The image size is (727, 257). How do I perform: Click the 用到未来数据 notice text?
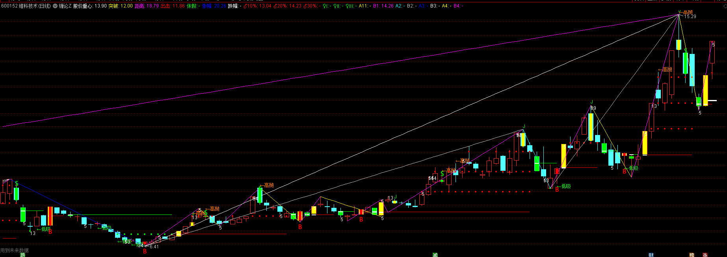[x=15, y=250]
